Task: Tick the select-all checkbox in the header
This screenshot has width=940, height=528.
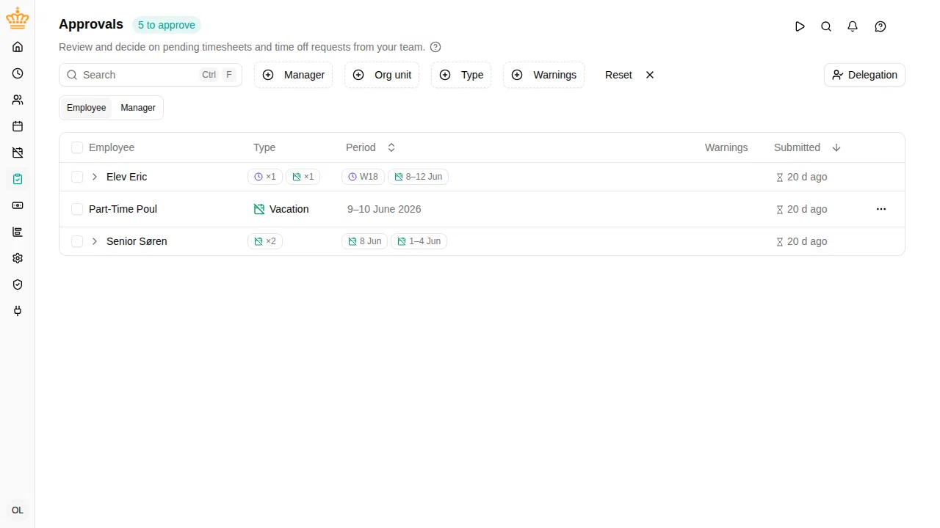Action: [x=77, y=147]
